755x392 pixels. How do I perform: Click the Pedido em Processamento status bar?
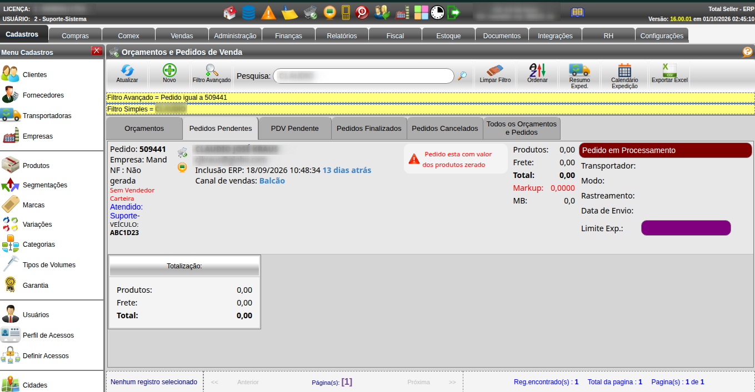[x=666, y=150]
